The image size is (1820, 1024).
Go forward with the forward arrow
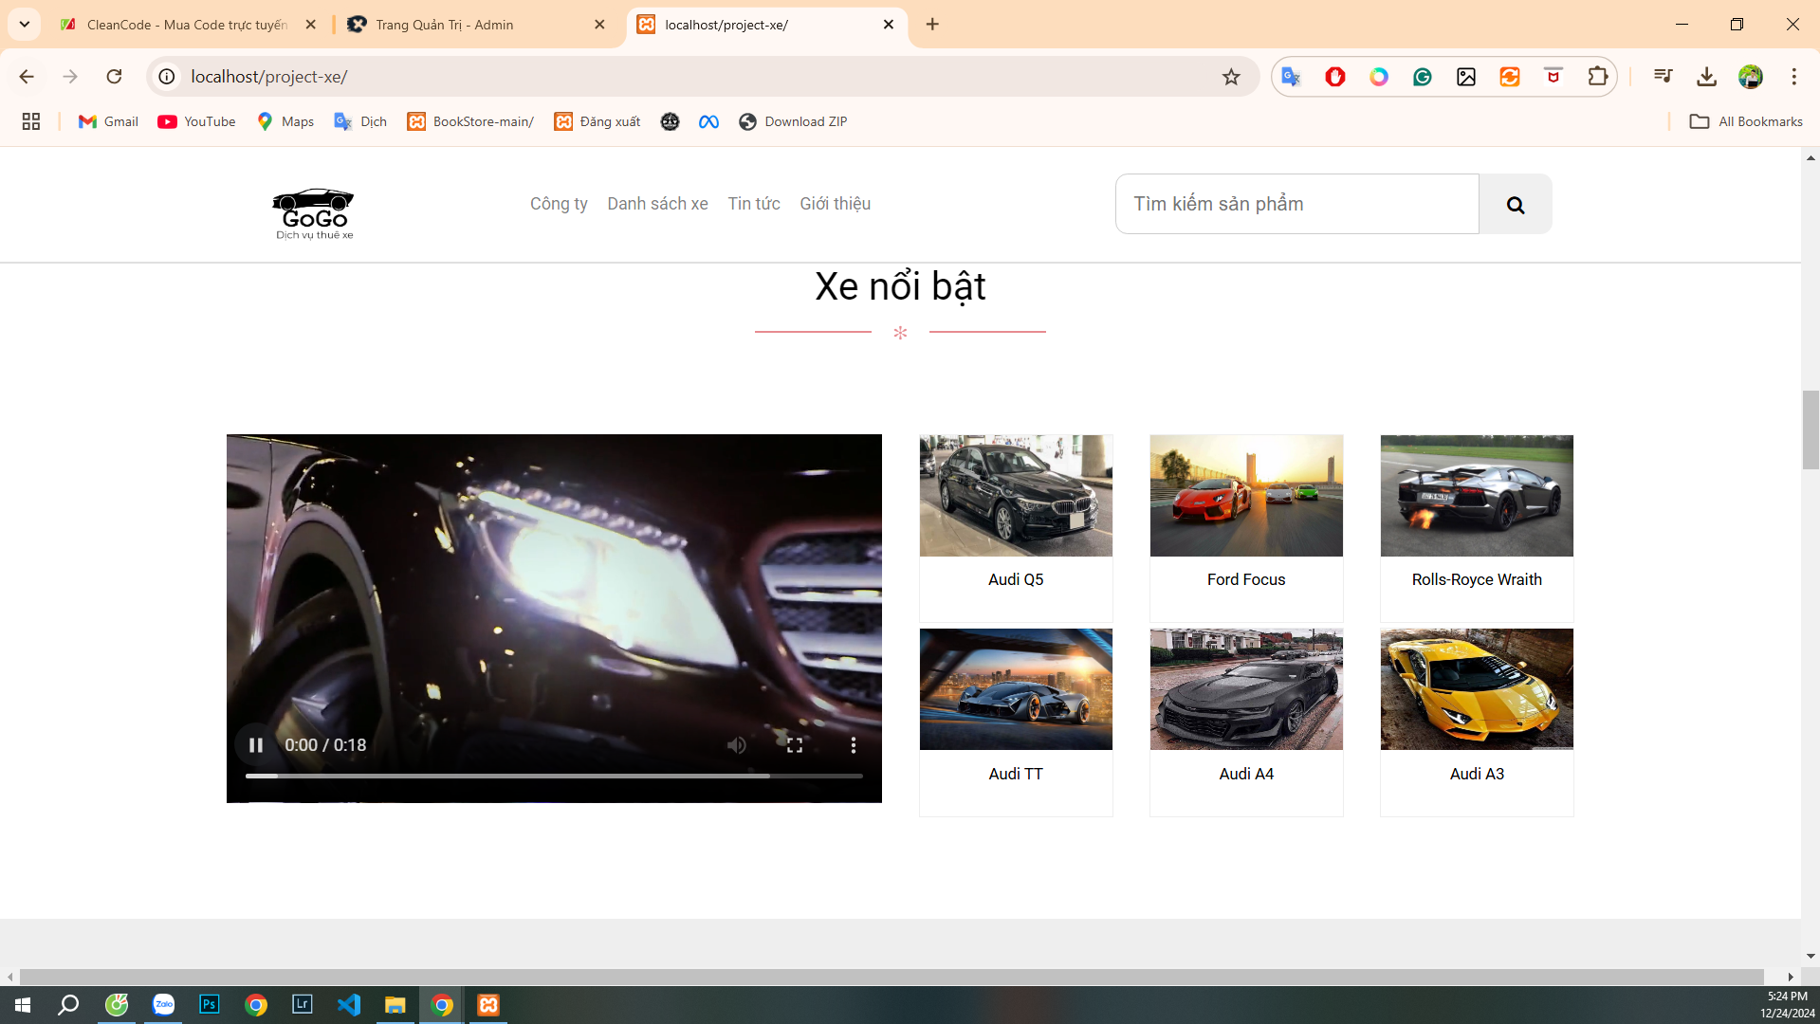click(x=70, y=77)
